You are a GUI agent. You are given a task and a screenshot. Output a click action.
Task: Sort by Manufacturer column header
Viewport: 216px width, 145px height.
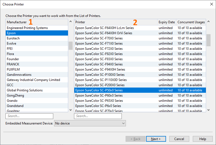pyautogui.click(x=17, y=22)
